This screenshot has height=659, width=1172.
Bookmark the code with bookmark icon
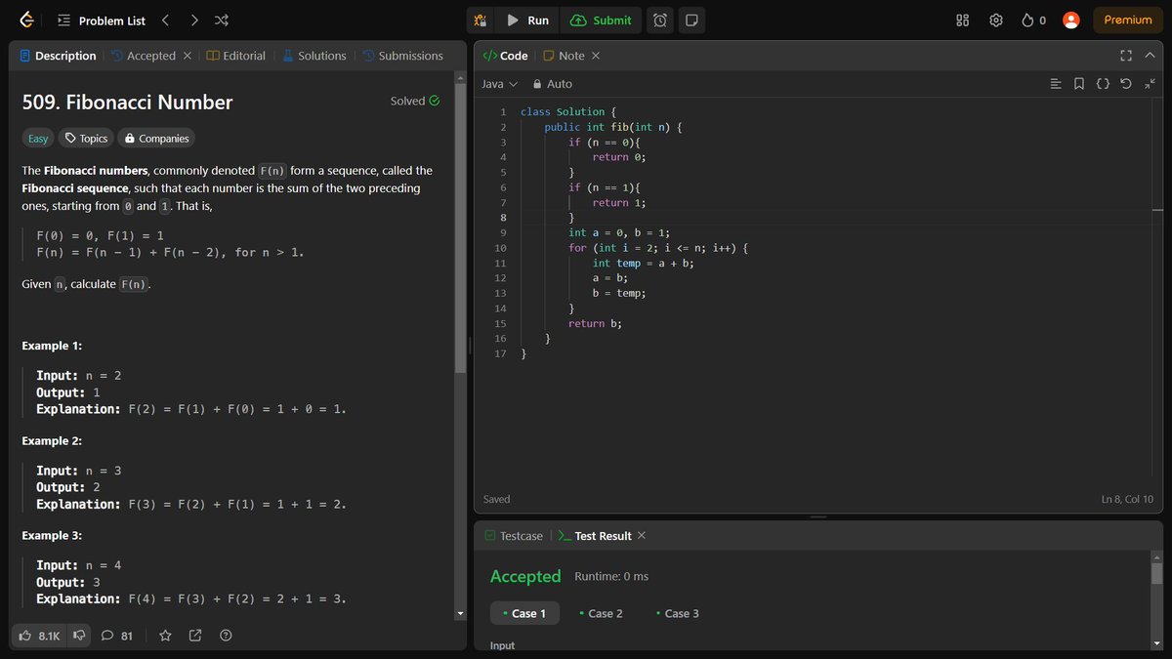1079,84
